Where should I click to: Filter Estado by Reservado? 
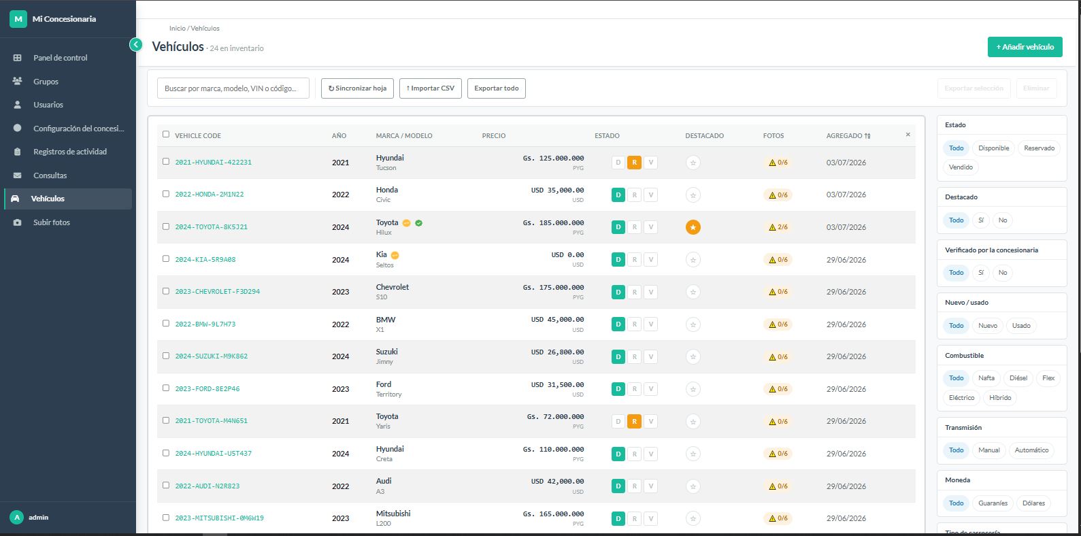tap(1039, 148)
